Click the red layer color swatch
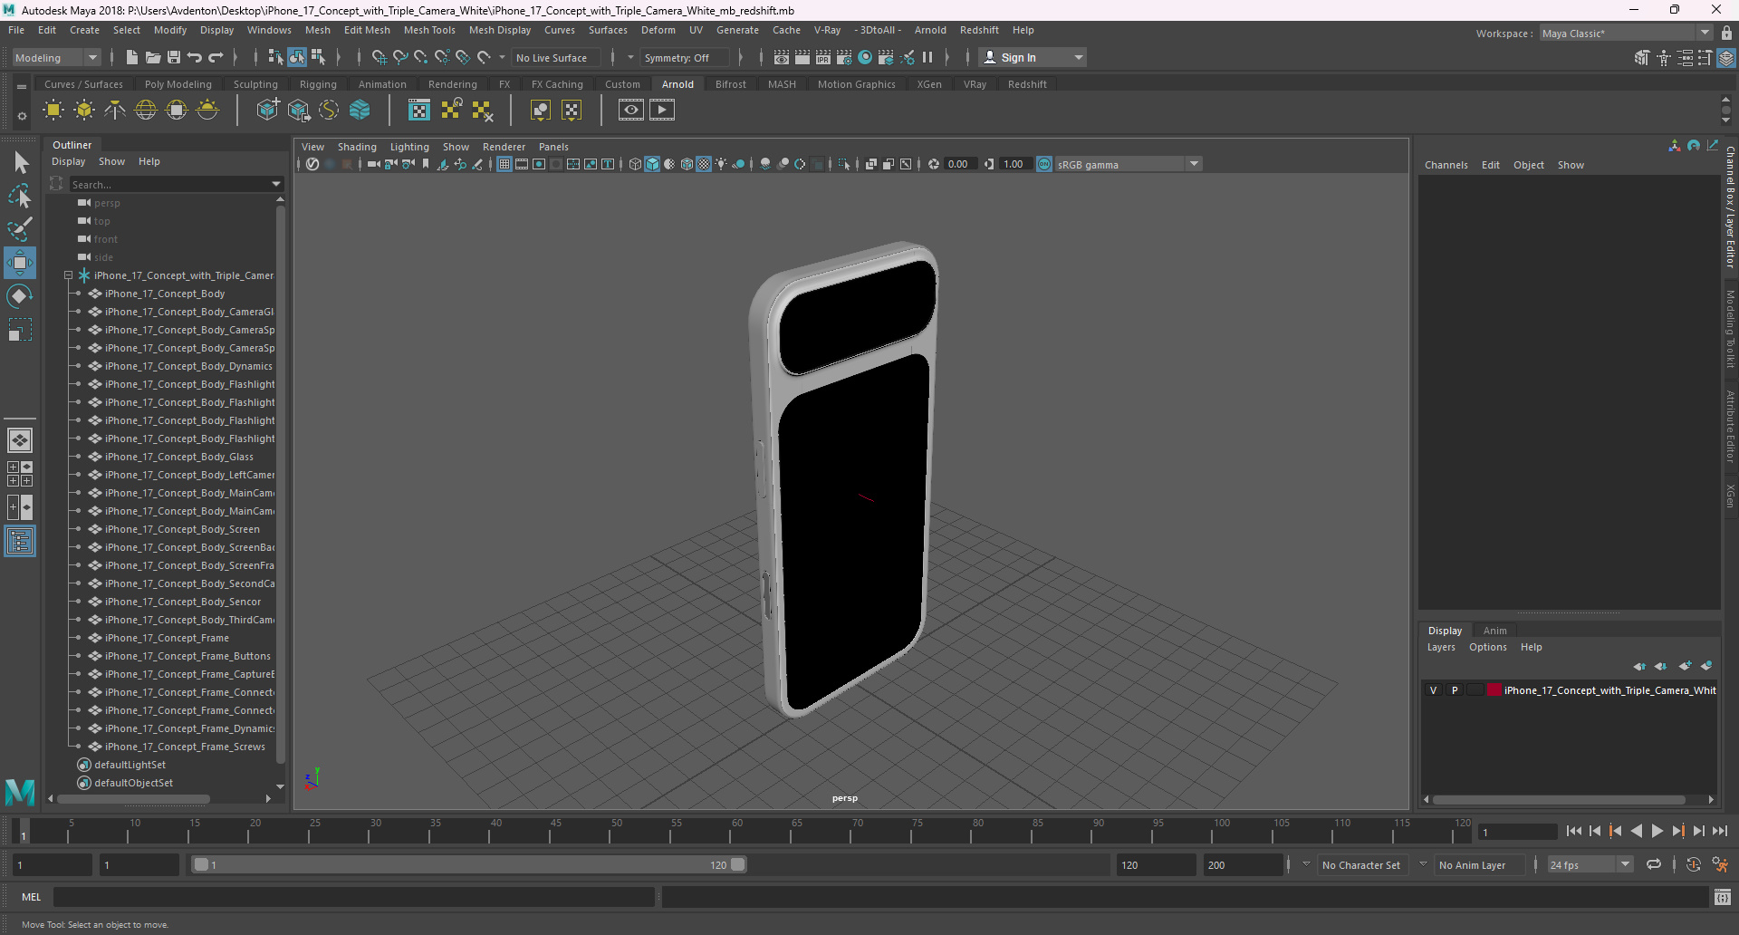The image size is (1739, 935). pyautogui.click(x=1494, y=690)
